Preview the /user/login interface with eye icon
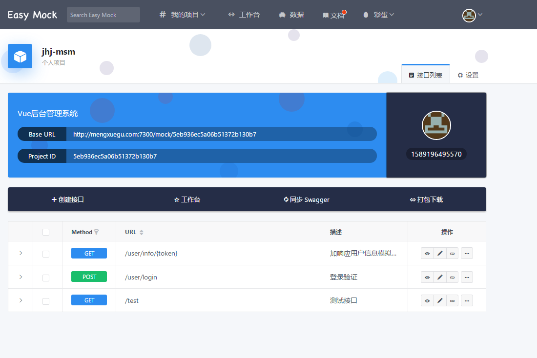Screen dimensions: 537x358 click(x=427, y=277)
